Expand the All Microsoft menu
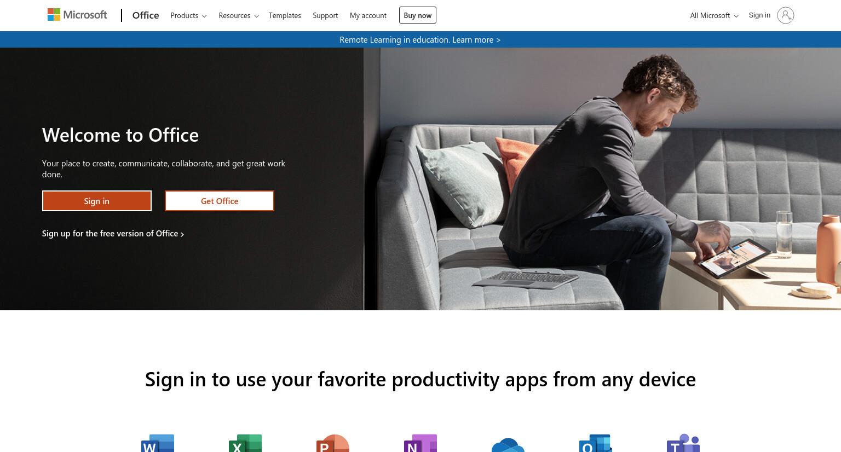Screen dimensions: 841x452 click(714, 15)
